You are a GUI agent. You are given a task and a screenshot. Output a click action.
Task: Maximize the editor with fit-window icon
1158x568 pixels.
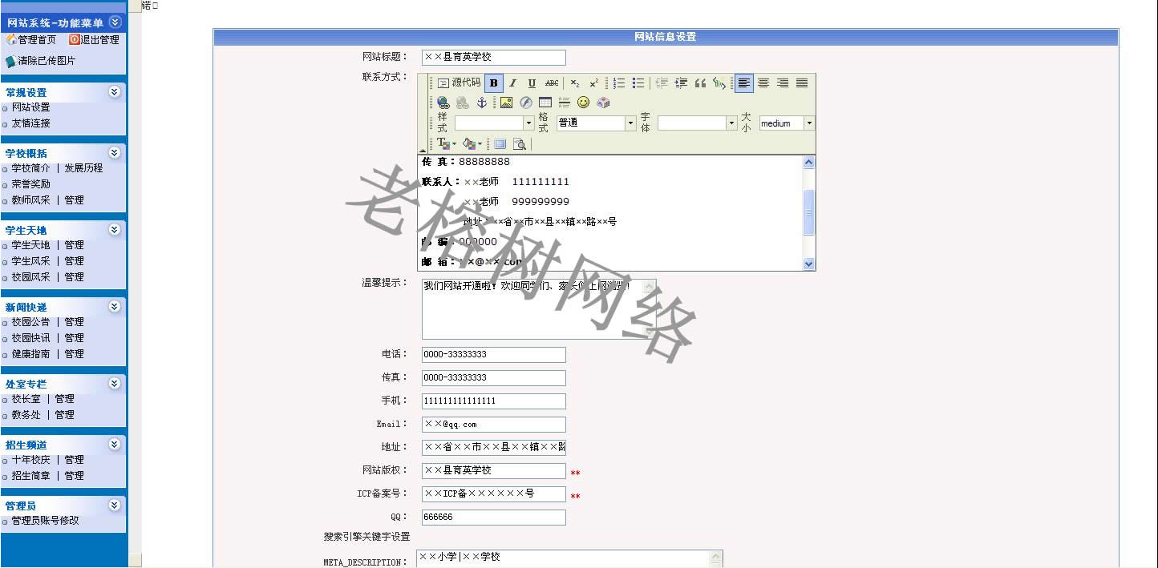pos(500,144)
